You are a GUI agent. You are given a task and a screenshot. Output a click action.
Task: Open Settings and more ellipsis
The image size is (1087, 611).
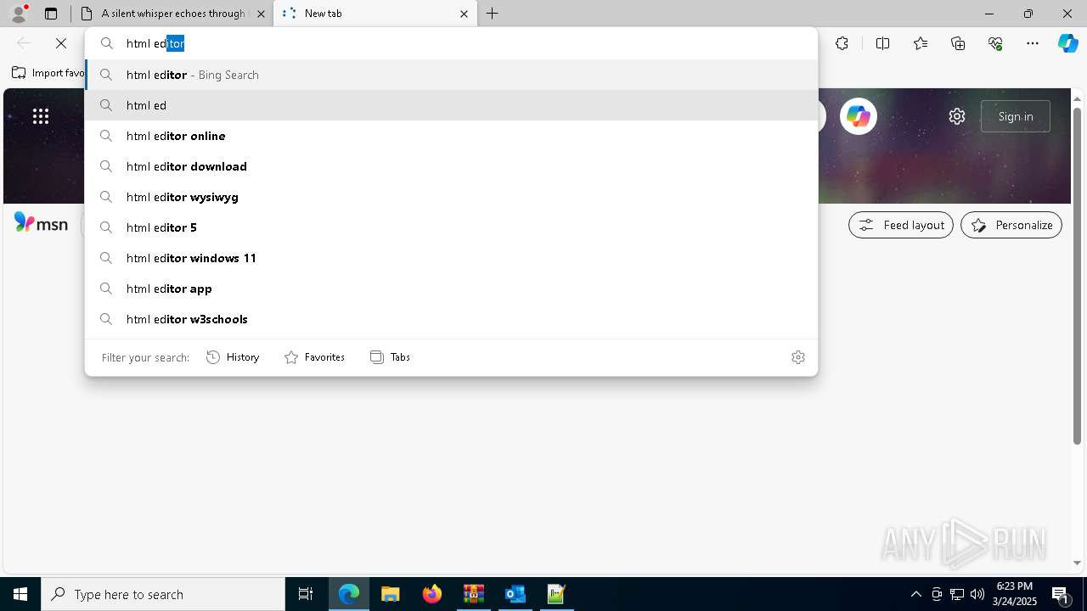click(x=1033, y=43)
